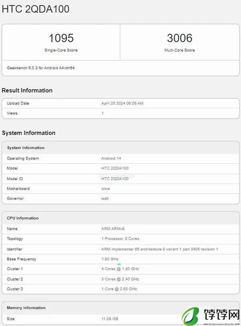
Task: Click the Governor label
Action: [15, 198]
